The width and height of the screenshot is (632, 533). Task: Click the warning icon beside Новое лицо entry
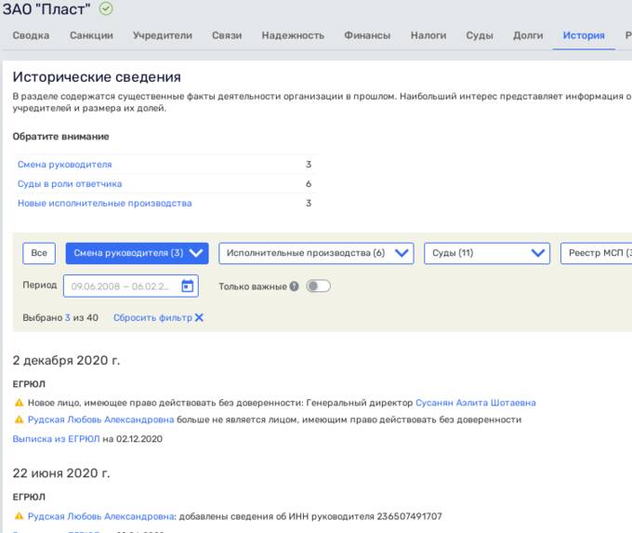19,403
